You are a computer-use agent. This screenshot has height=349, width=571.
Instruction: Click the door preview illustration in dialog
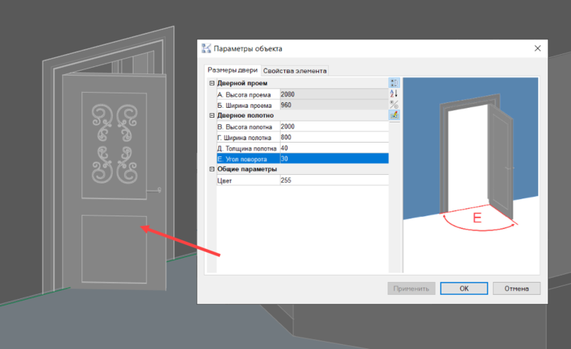click(471, 175)
